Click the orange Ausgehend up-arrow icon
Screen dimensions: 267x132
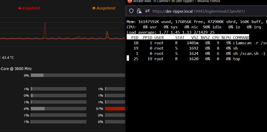point(94,8)
